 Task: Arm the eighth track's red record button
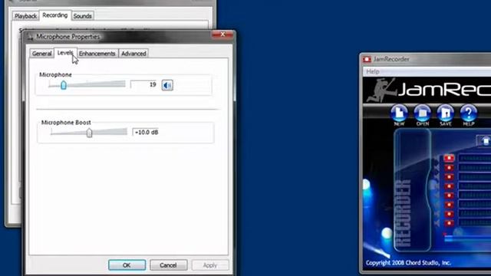click(449, 223)
